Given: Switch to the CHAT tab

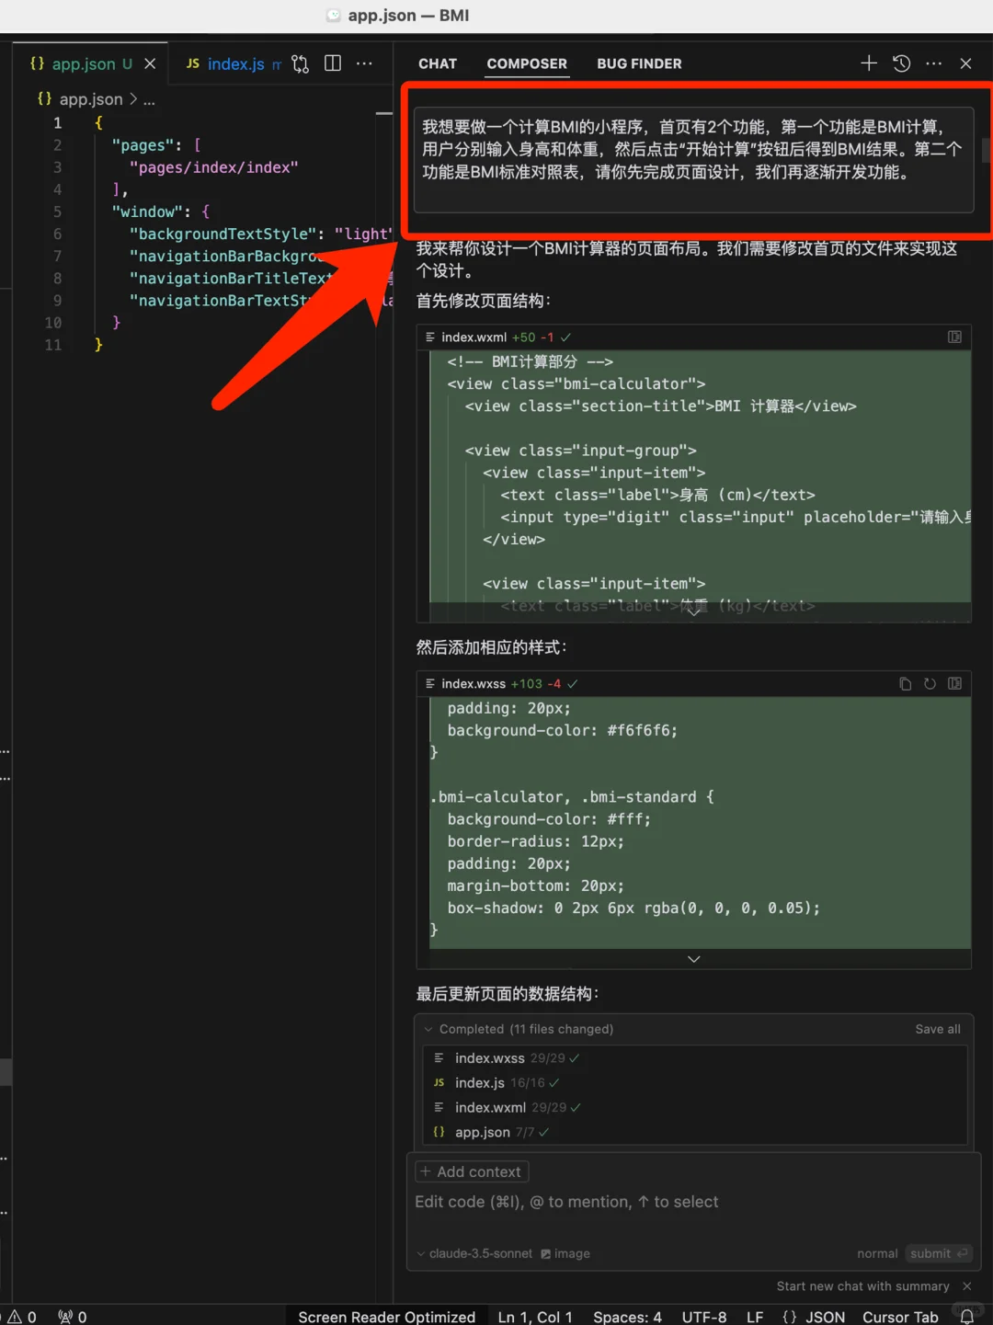Looking at the screenshot, I should tap(438, 63).
